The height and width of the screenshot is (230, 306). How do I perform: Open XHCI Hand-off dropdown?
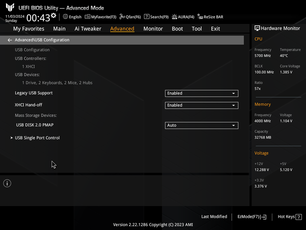tap(201, 105)
